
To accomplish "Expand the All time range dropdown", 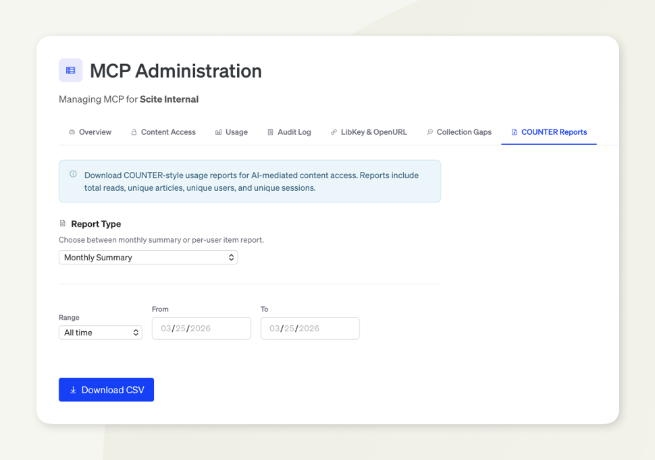I will coord(100,333).
